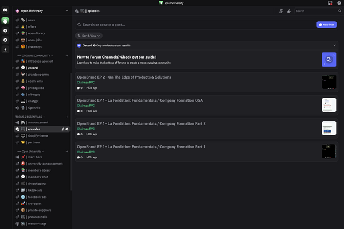Open the grandcoq-army channel
The image size is (344, 229).
[42, 75]
